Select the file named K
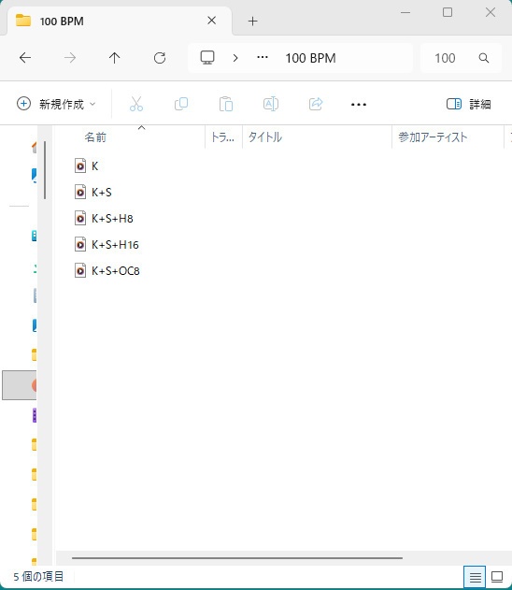The height and width of the screenshot is (590, 512). pos(94,165)
